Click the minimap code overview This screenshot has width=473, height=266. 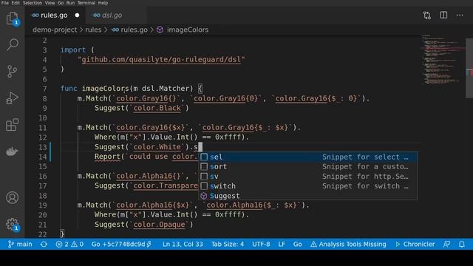coord(443,61)
